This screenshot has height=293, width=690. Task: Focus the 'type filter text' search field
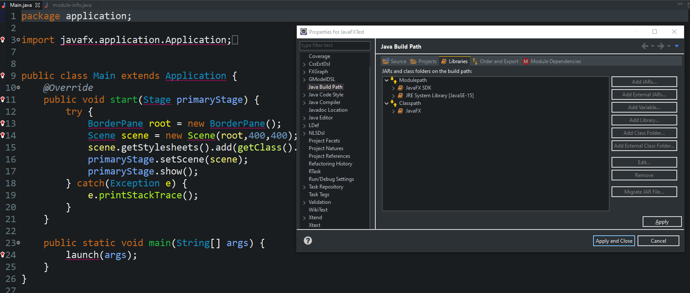click(x=335, y=45)
